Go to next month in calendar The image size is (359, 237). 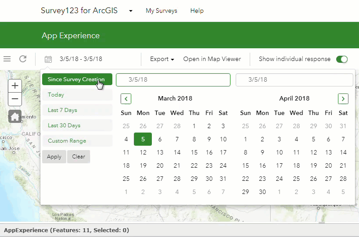point(343,99)
